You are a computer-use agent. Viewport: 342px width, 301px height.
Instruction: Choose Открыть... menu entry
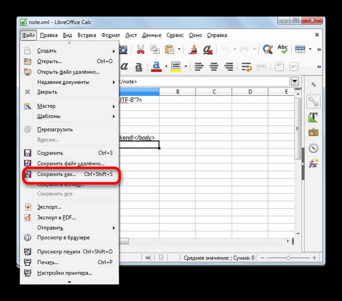coord(70,61)
